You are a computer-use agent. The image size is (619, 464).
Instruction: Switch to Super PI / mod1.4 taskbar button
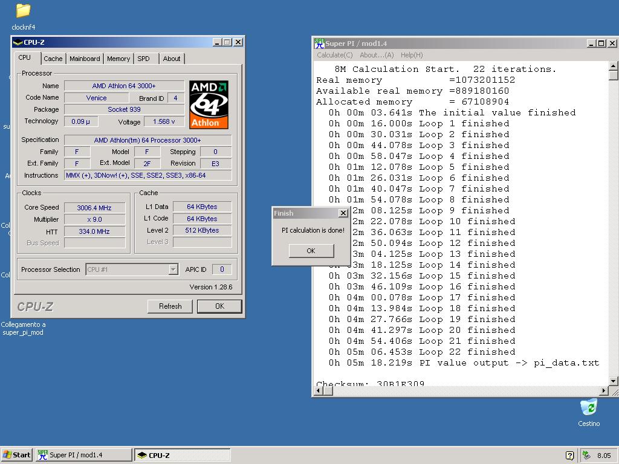(84, 455)
